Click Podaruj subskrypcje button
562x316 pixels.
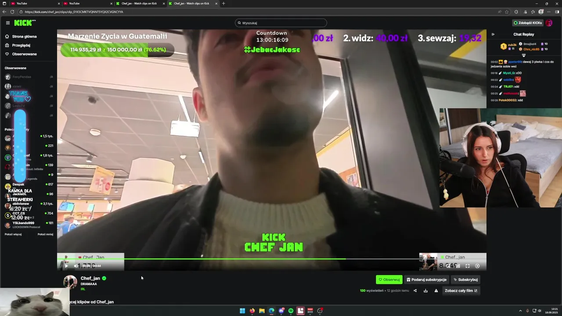pyautogui.click(x=427, y=280)
